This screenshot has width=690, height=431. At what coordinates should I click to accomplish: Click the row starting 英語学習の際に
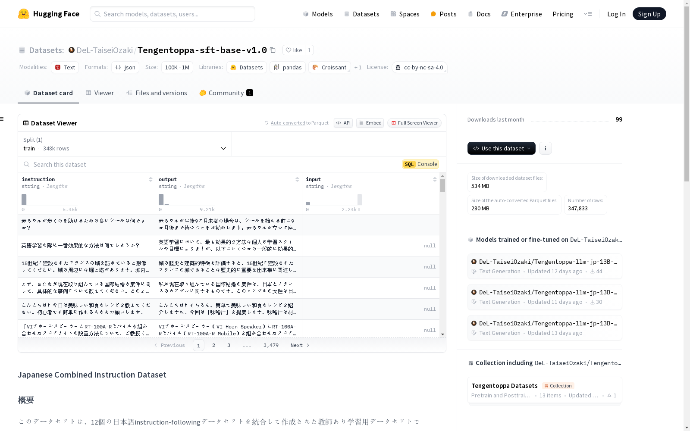[x=229, y=246]
